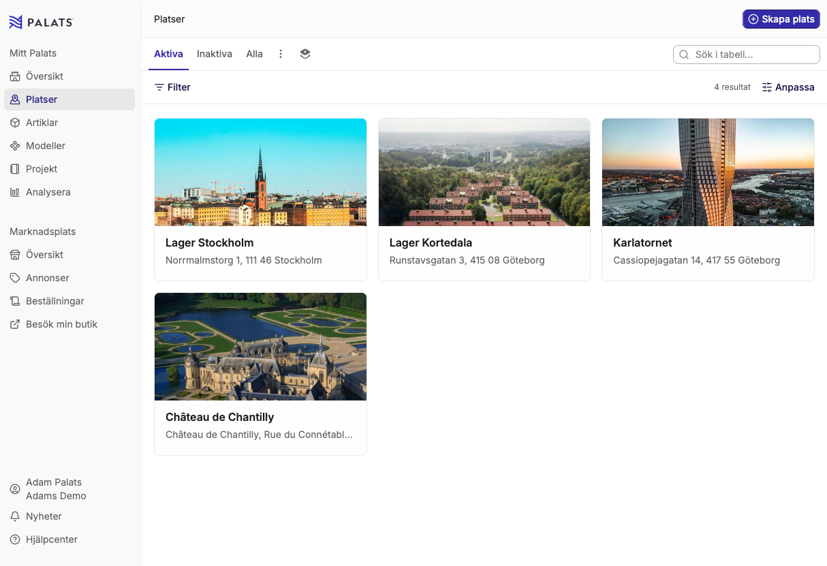Click the stacked layers icon beside tabs
Screen dimensions: 827x566
point(305,54)
